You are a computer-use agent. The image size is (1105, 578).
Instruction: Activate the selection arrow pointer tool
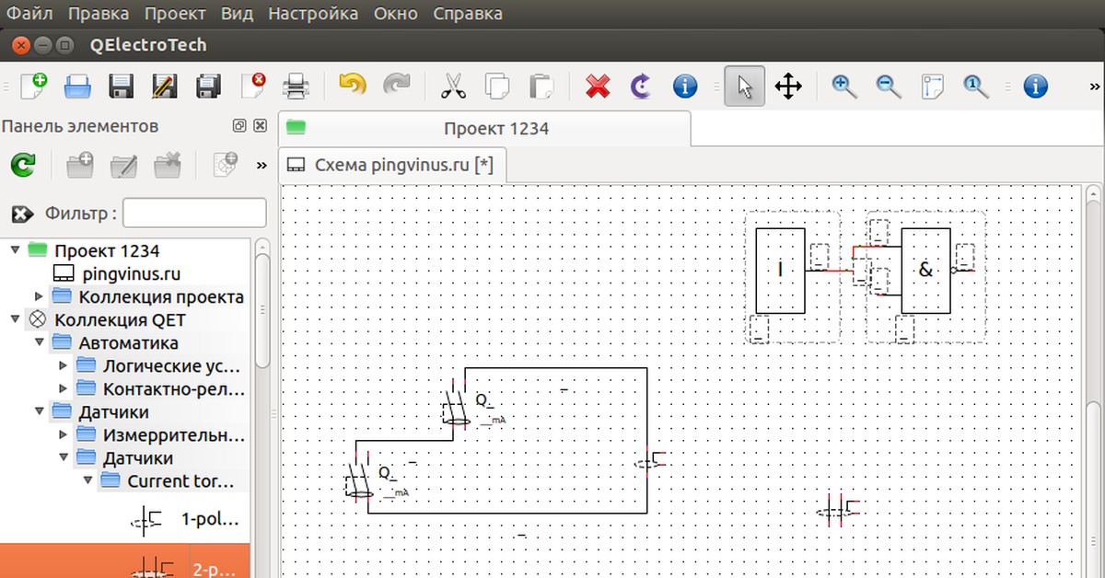[x=744, y=87]
